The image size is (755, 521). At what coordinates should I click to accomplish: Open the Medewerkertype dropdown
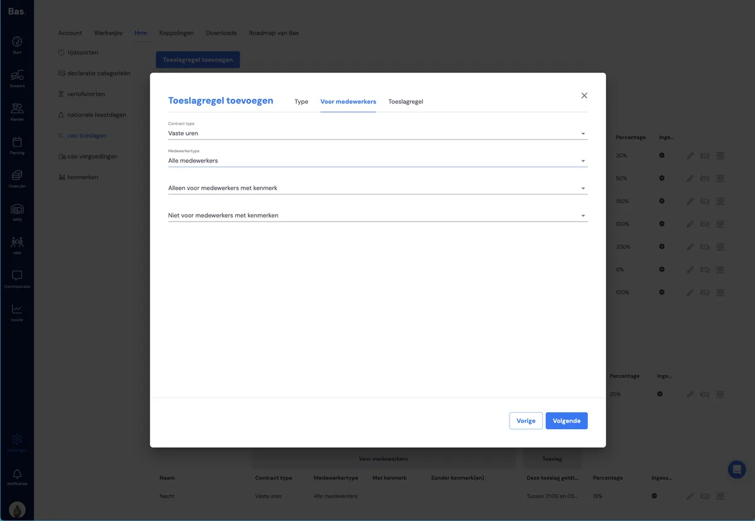[x=377, y=157]
